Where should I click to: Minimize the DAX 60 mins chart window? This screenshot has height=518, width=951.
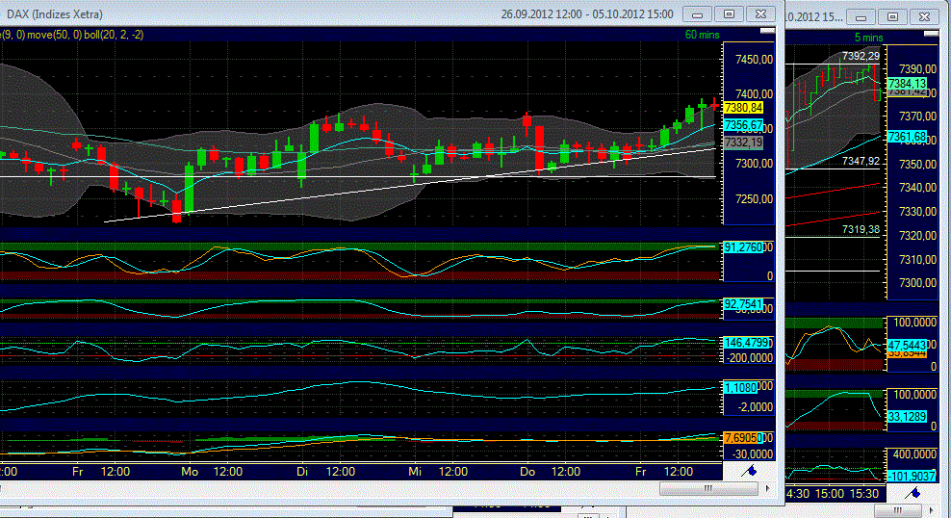(x=698, y=13)
